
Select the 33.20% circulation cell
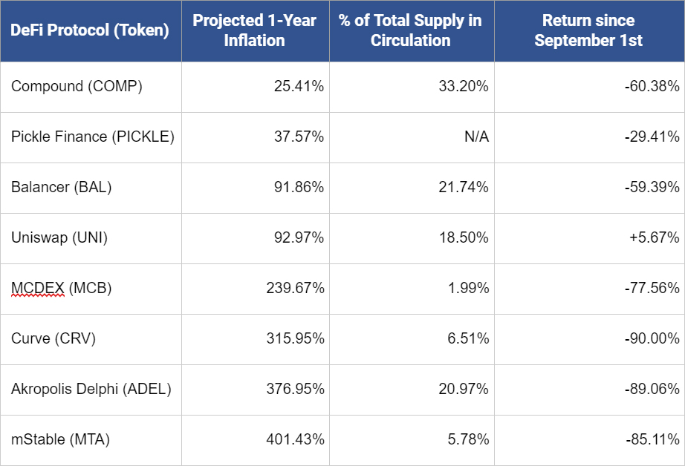click(412, 87)
